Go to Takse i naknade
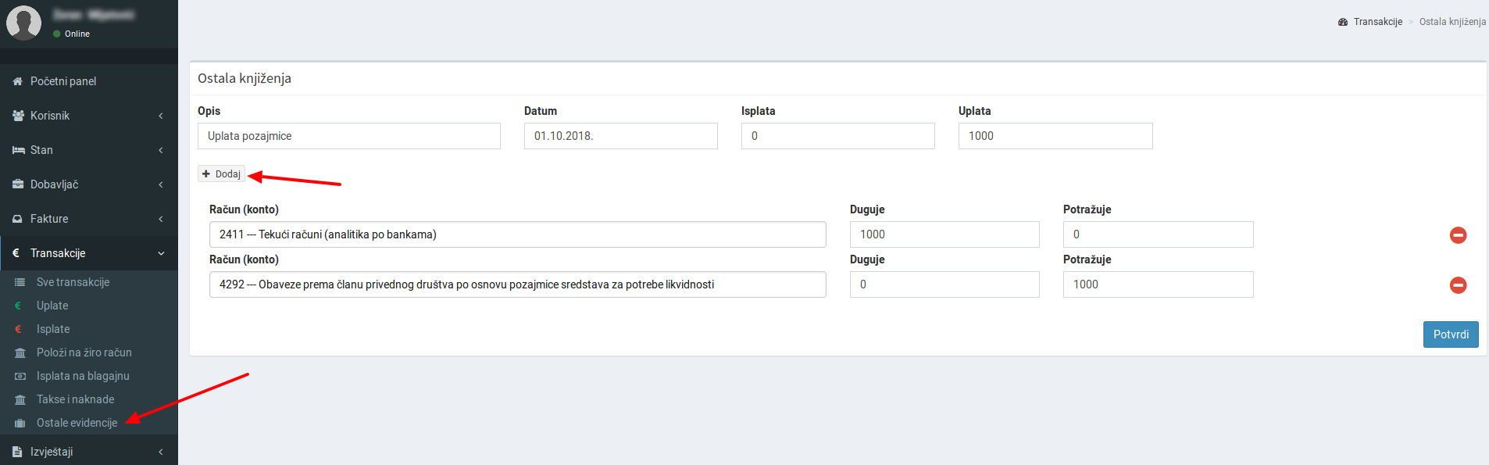This screenshot has width=1489, height=465. coord(75,399)
